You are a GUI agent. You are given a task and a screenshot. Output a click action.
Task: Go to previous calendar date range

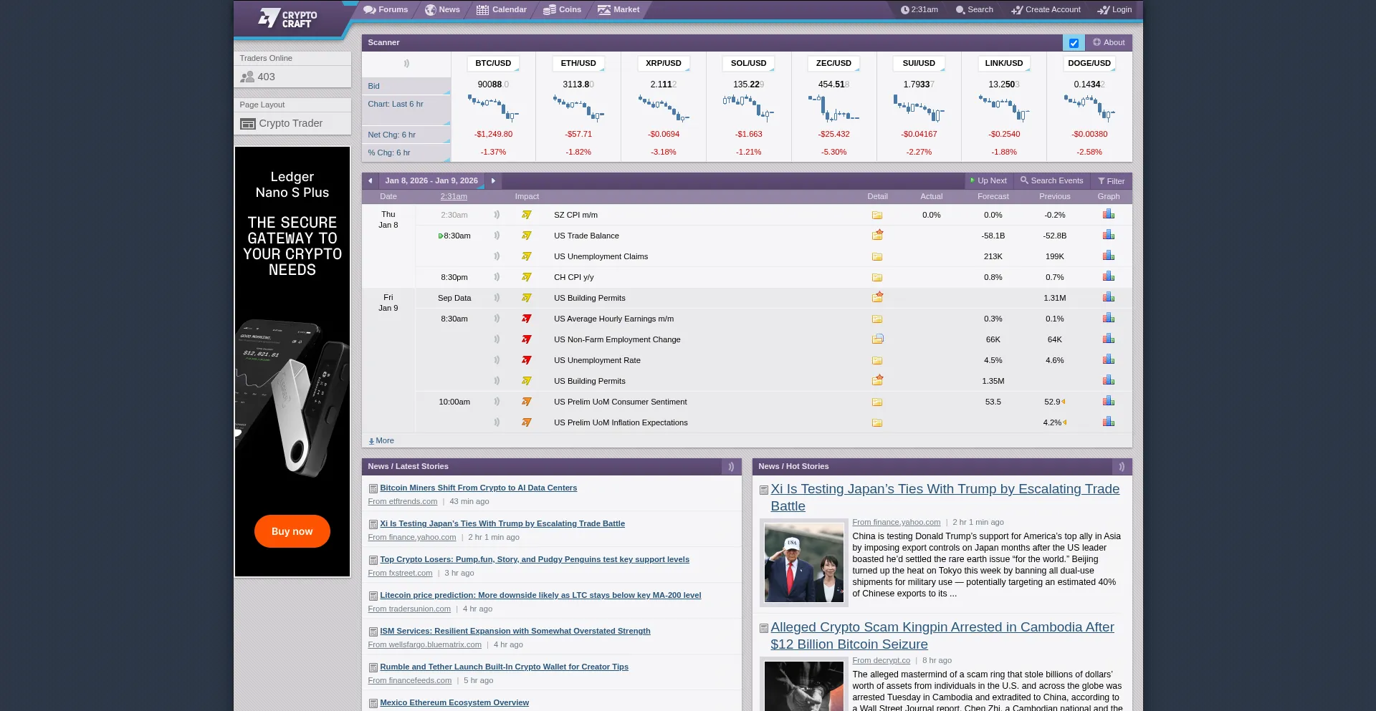[x=370, y=181]
